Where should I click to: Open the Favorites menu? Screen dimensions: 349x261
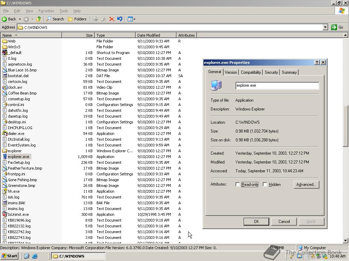tap(46, 11)
